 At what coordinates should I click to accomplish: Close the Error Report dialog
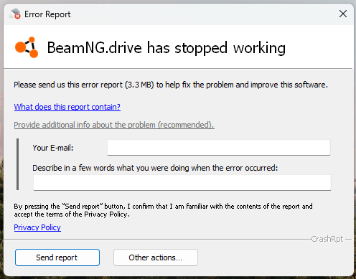coord(343,14)
